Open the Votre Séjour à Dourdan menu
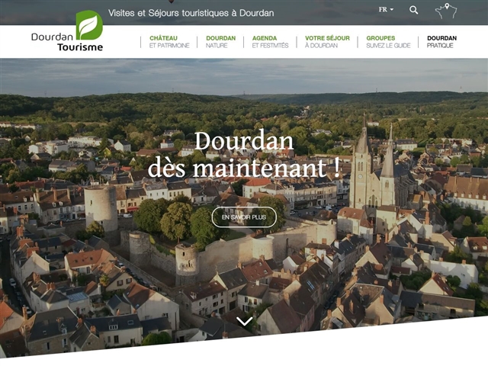Screen dimensions: 488x366 [x=327, y=42]
